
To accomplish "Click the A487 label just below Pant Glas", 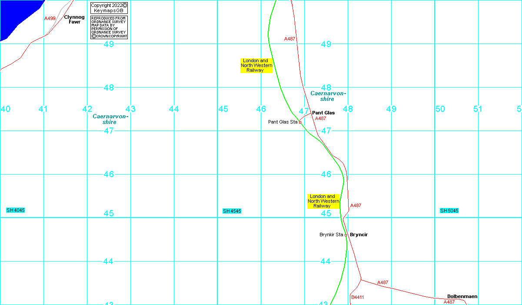I will [320, 118].
